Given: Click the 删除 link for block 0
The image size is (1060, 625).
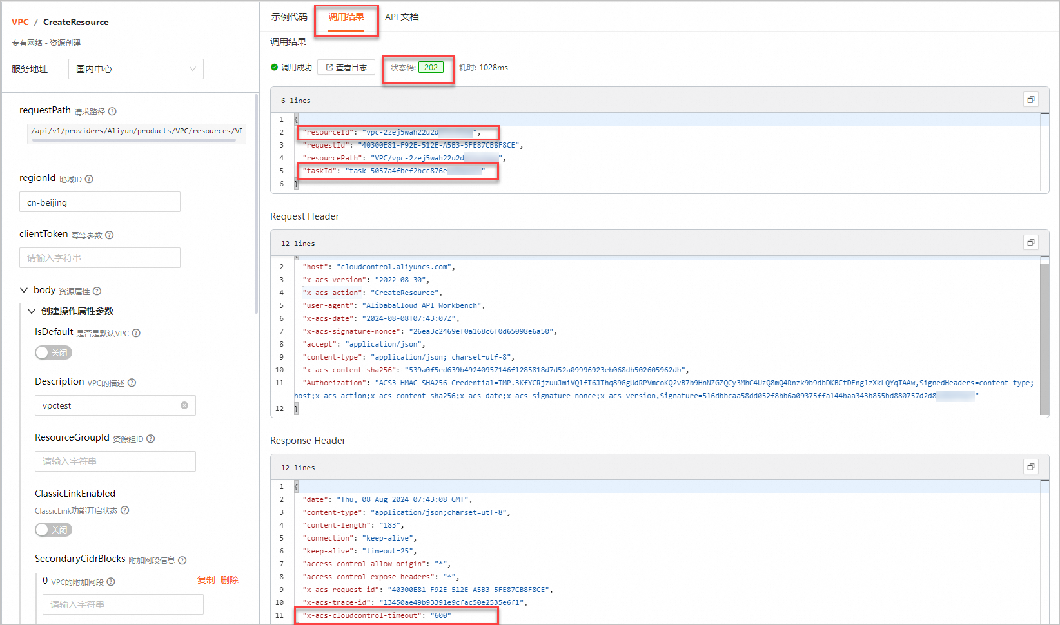Looking at the screenshot, I should [x=230, y=580].
